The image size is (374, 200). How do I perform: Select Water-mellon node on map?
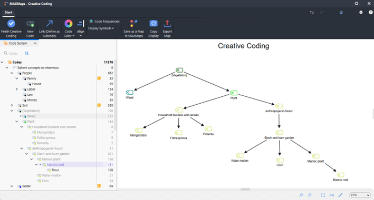pyautogui.click(x=239, y=156)
